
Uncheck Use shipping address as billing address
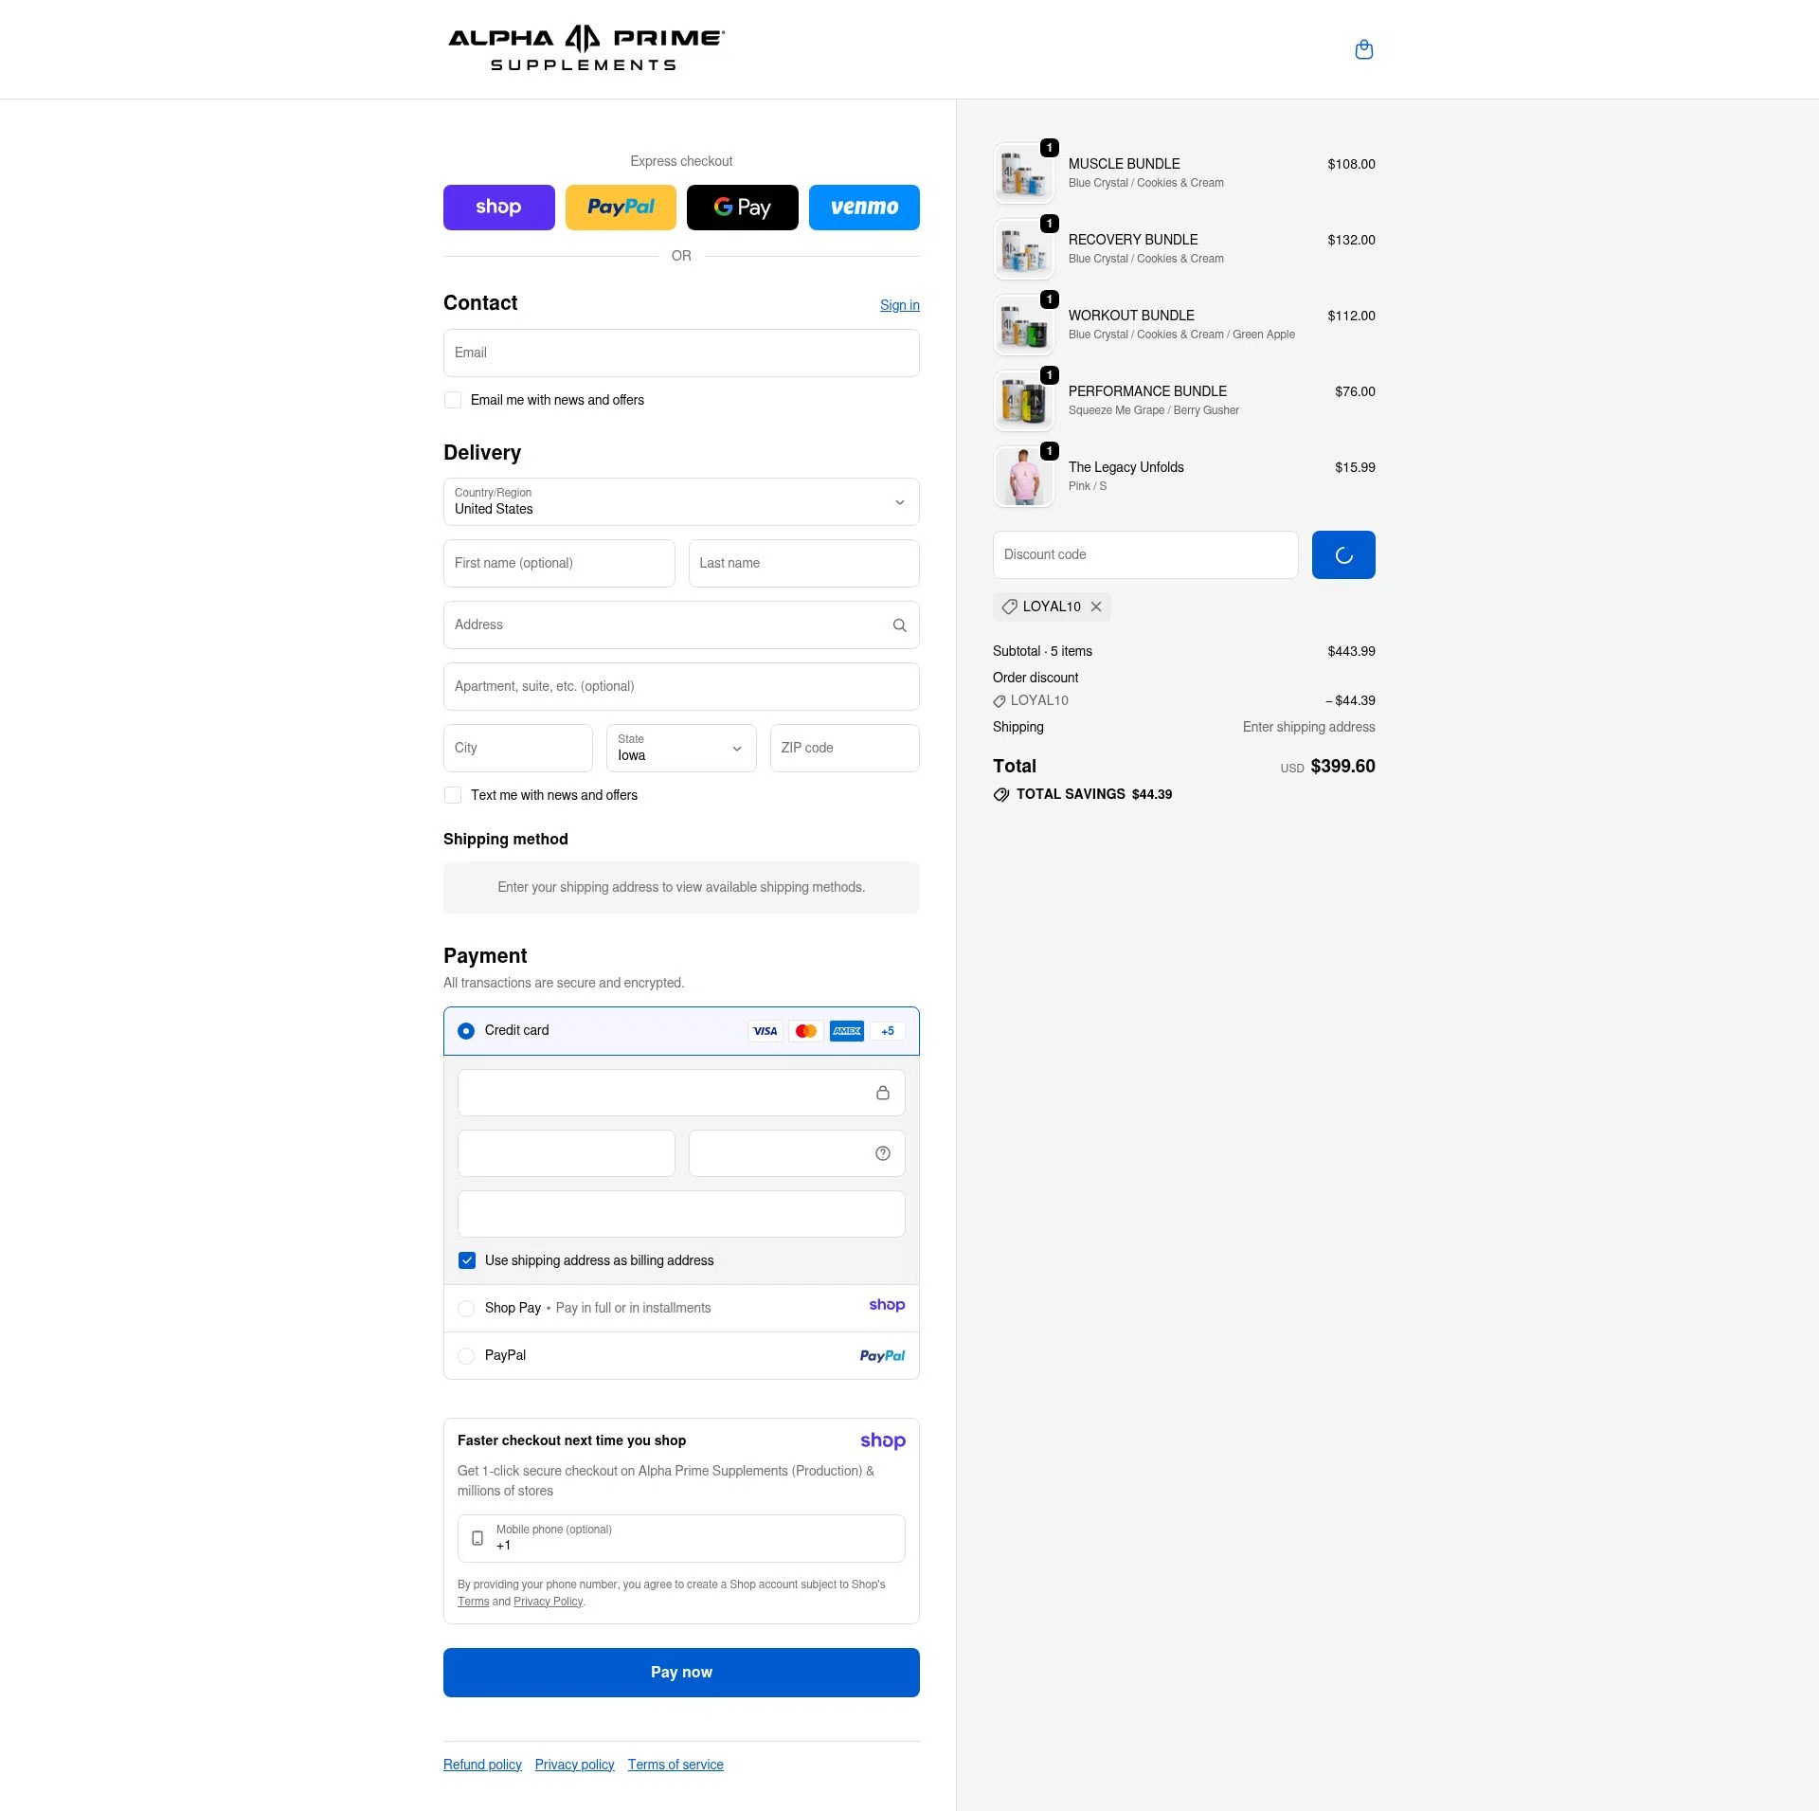(466, 1260)
